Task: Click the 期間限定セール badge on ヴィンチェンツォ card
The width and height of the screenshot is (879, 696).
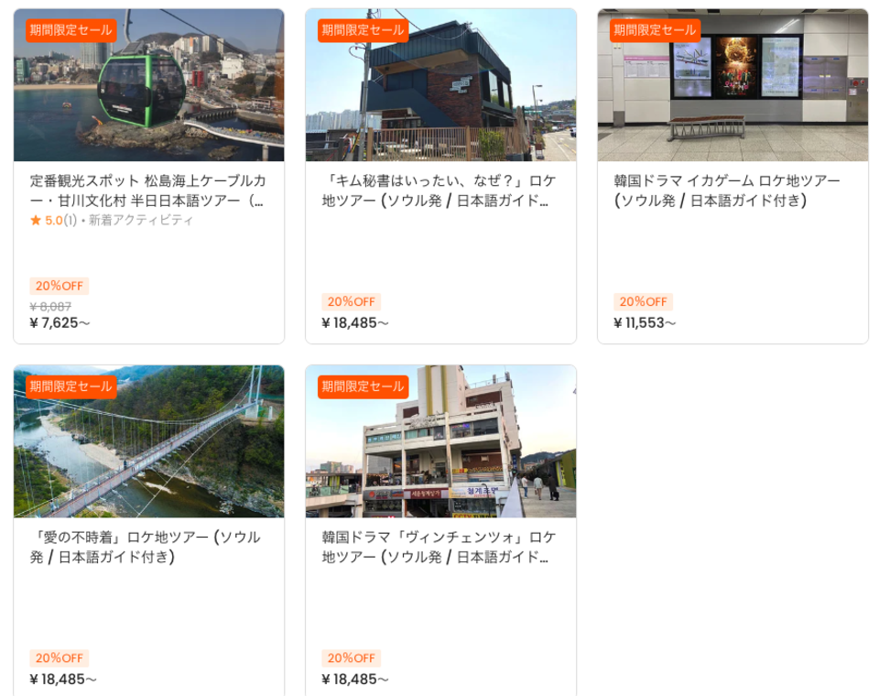Action: [364, 386]
